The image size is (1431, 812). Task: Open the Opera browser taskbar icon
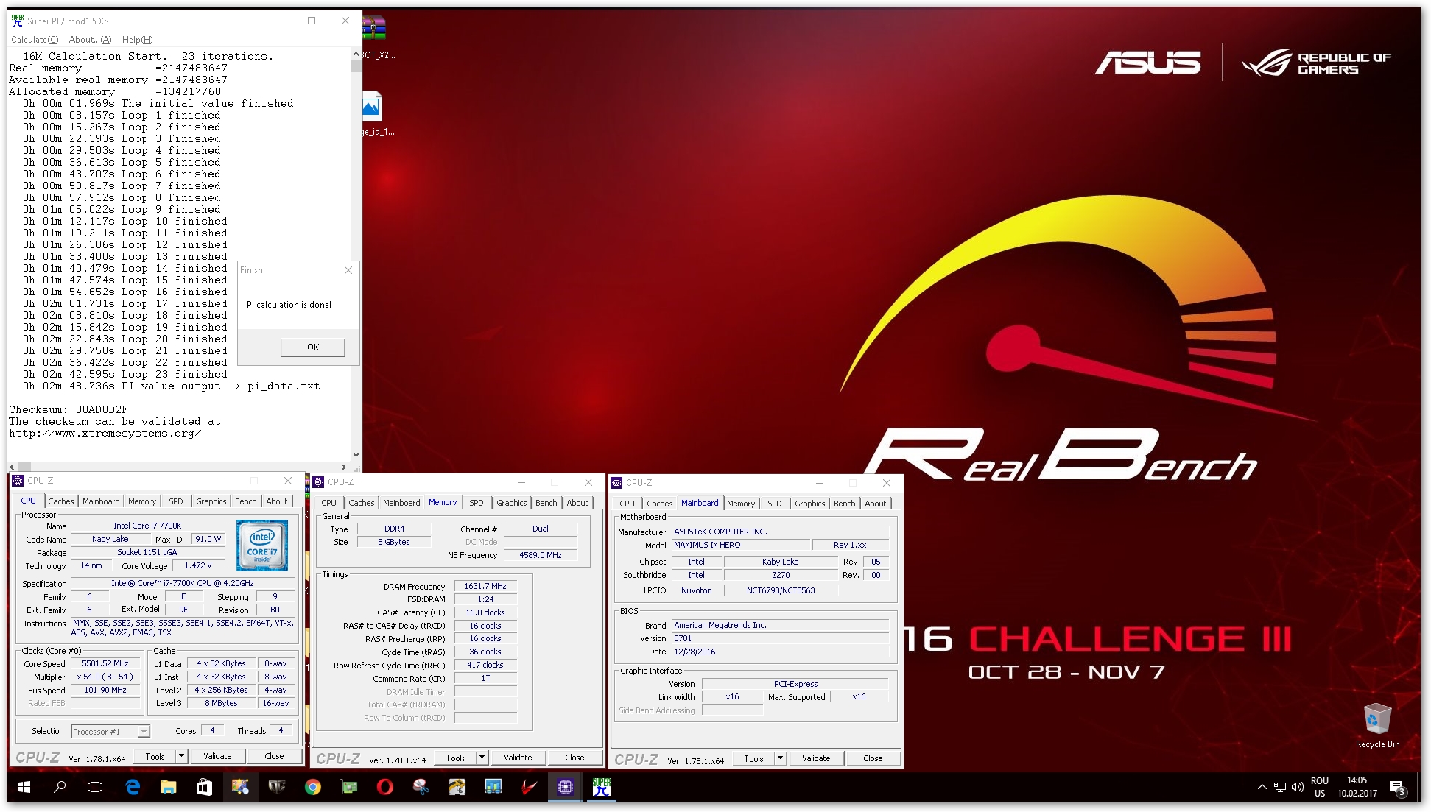(x=384, y=787)
